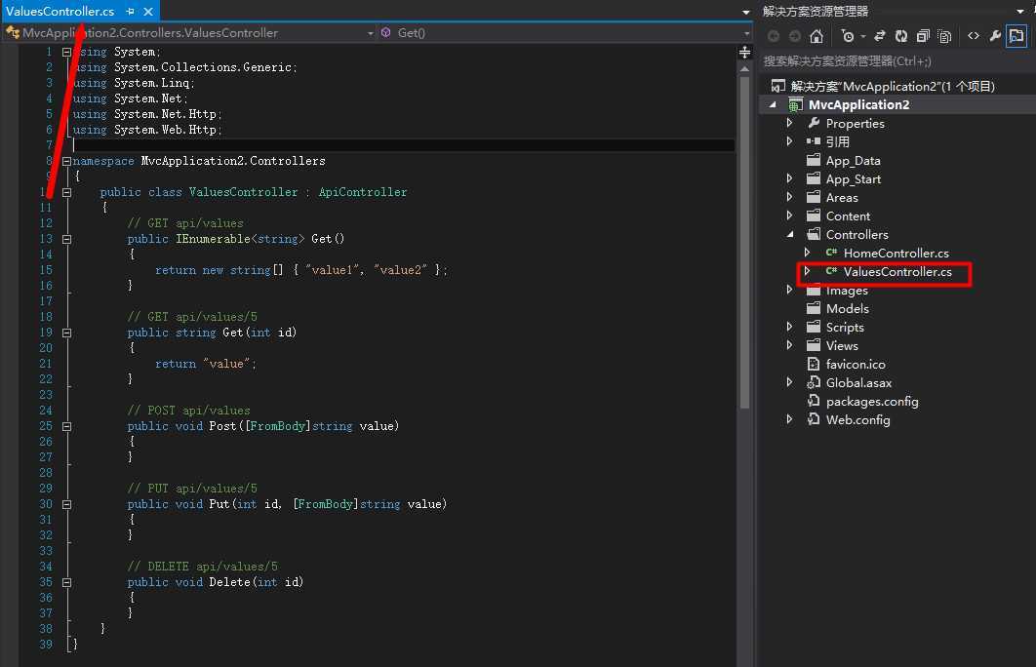1036x667 pixels.
Task: Expand the Properties node
Action: pyautogui.click(x=789, y=123)
